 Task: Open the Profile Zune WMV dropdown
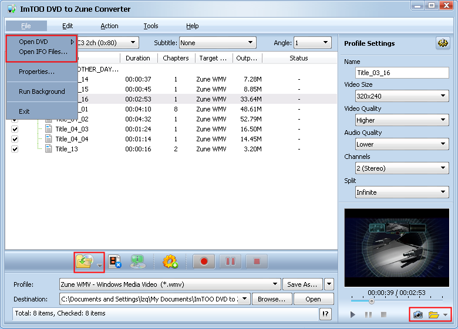coord(170,284)
